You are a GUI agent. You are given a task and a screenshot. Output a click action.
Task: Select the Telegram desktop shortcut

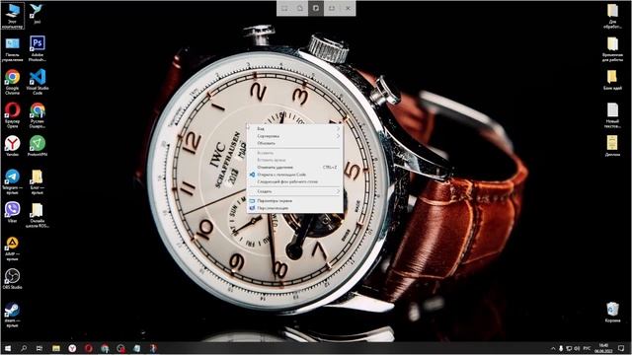13,181
